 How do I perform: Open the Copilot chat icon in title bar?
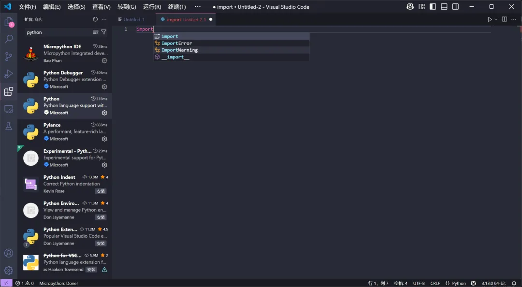click(x=410, y=7)
